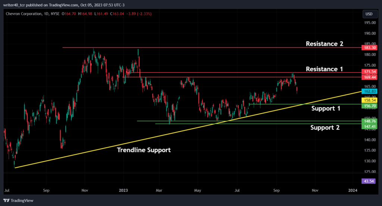Select the Resistance 2 text annotation

[x=325, y=44]
